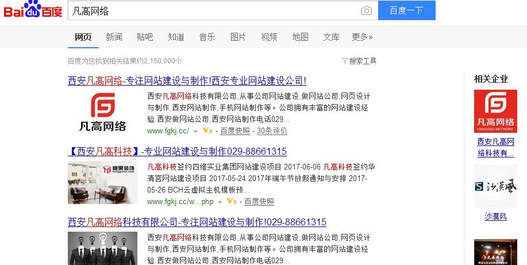Click the search input containing 凡高网络
The width and height of the screenshot is (527, 265).
213,11
